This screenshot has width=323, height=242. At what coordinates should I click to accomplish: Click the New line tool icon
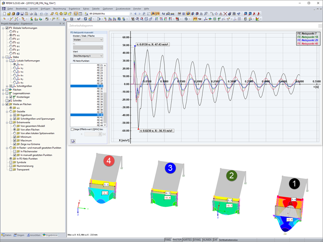coord(11,19)
